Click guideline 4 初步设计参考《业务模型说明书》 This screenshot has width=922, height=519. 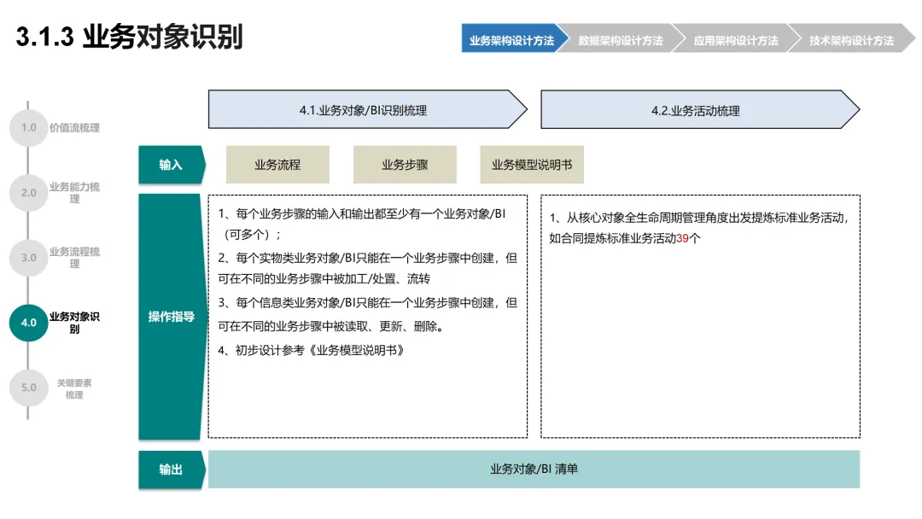click(x=311, y=350)
